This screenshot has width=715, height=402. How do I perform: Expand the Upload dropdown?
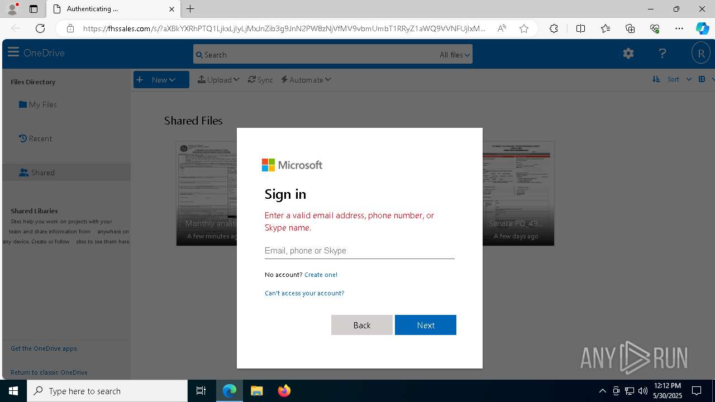(218, 80)
